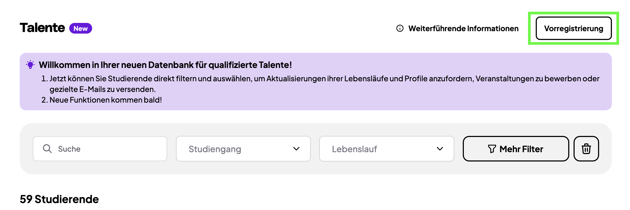Click the word Lebenslauf placeholder text
The image size is (630, 210).
(x=354, y=149)
